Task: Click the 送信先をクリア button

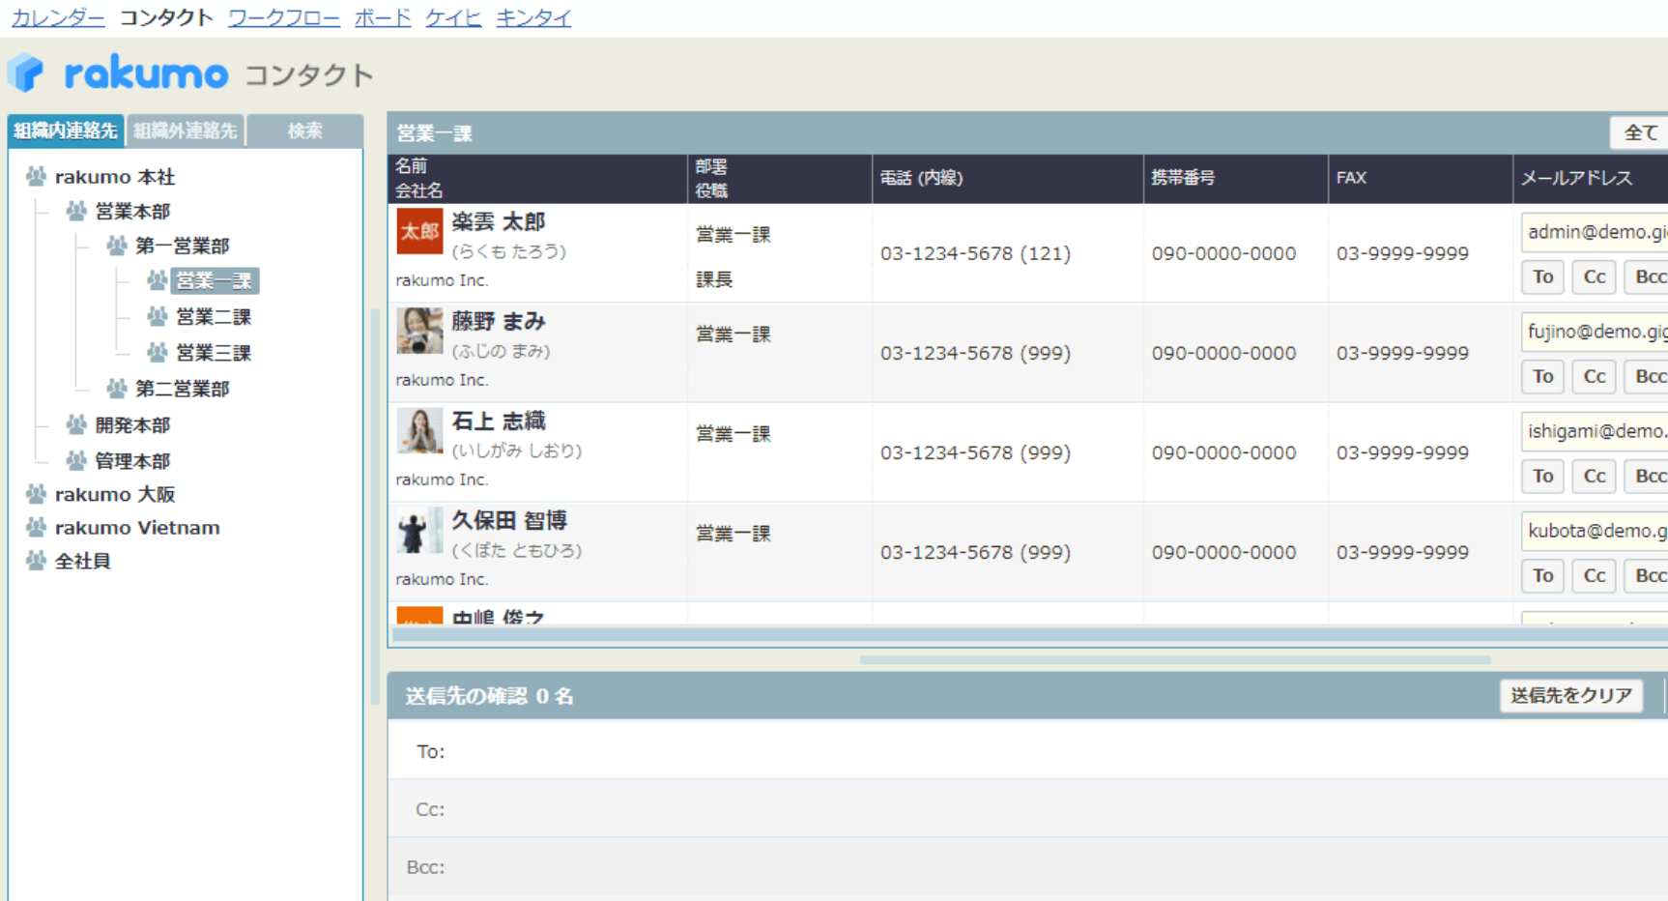Action: point(1571,695)
